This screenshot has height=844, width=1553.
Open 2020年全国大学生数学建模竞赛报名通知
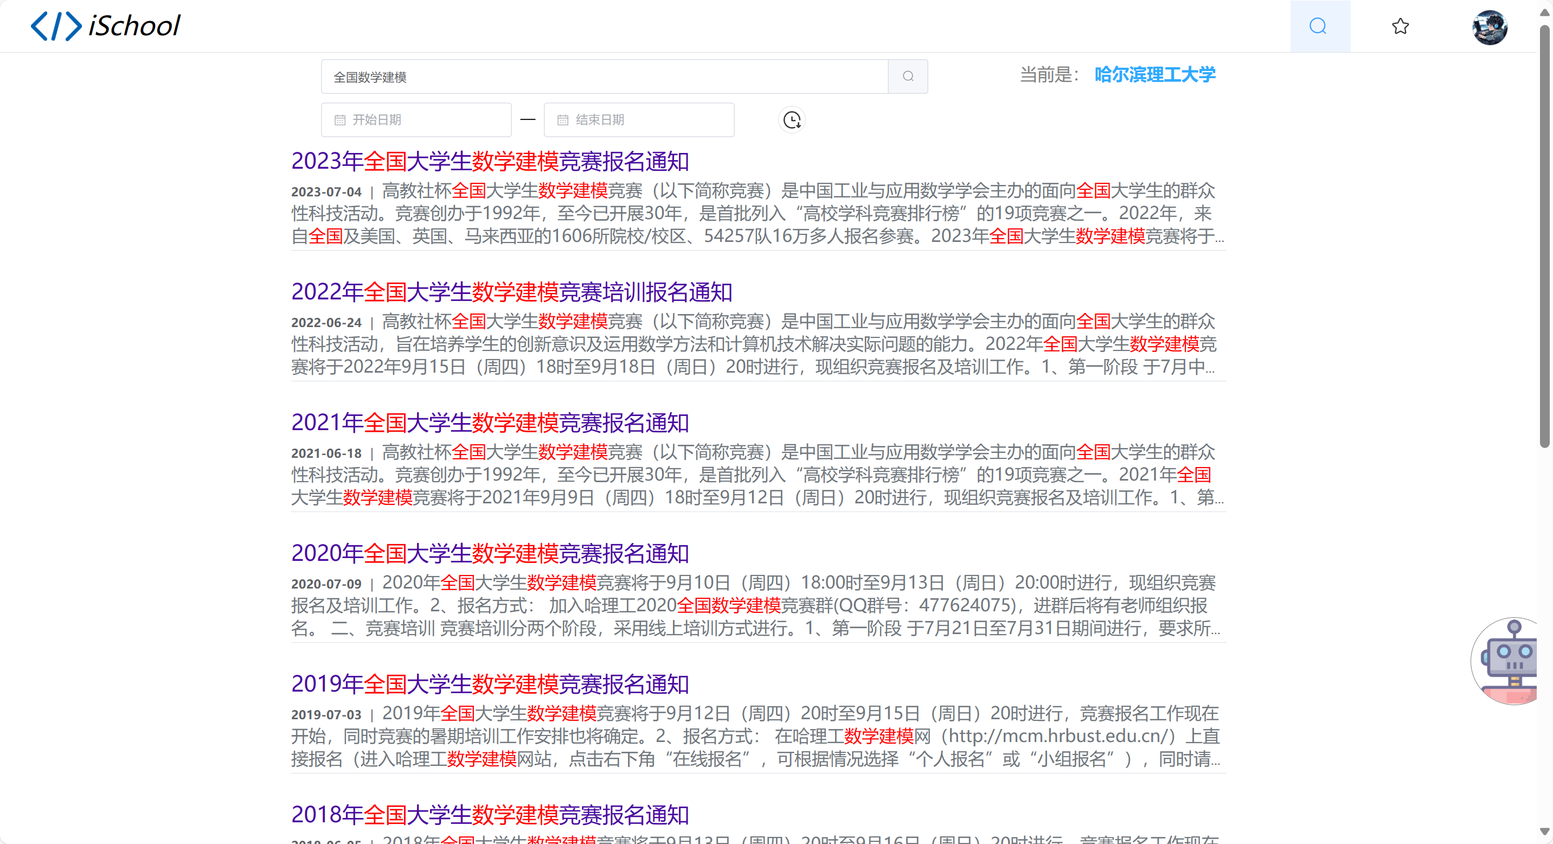pos(490,553)
